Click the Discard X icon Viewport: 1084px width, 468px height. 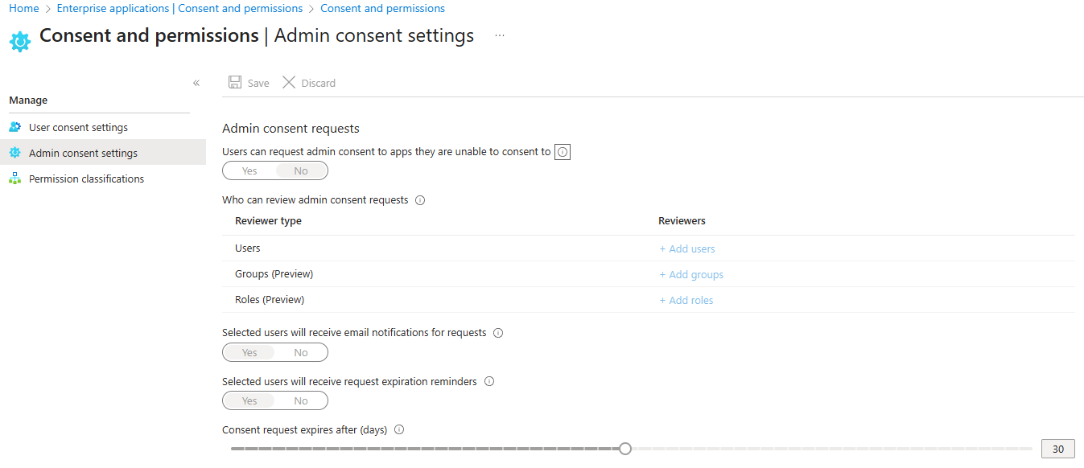289,82
